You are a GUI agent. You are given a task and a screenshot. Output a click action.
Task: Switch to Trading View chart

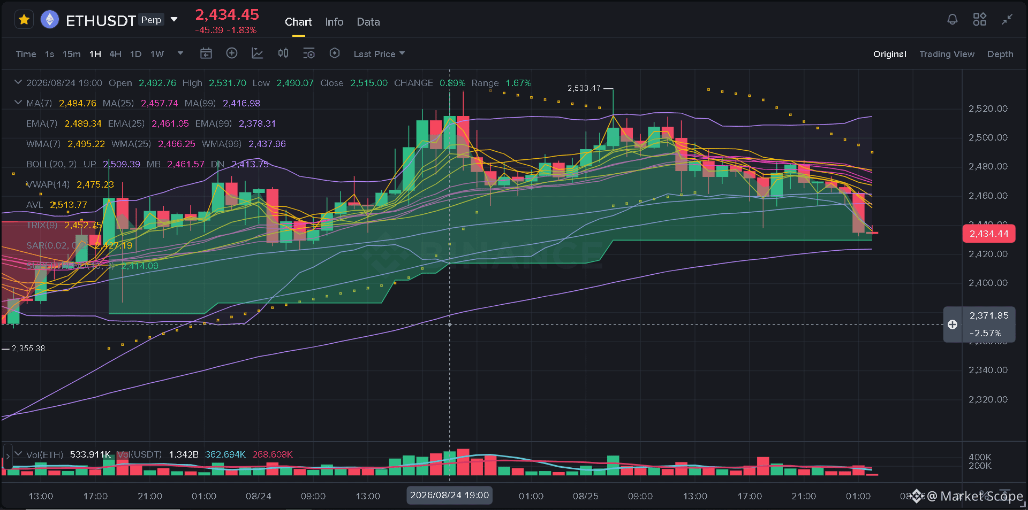pyautogui.click(x=947, y=54)
